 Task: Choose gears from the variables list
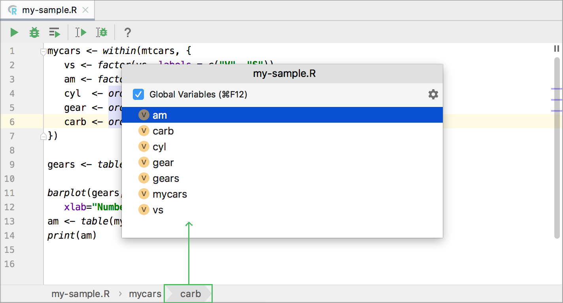point(166,178)
